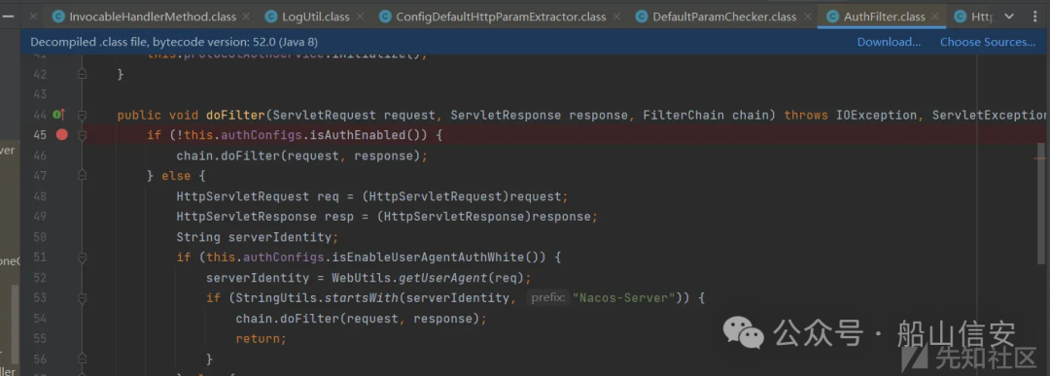This screenshot has width=1050, height=376.
Task: Collapse the if block at line 51
Action: tap(82, 257)
